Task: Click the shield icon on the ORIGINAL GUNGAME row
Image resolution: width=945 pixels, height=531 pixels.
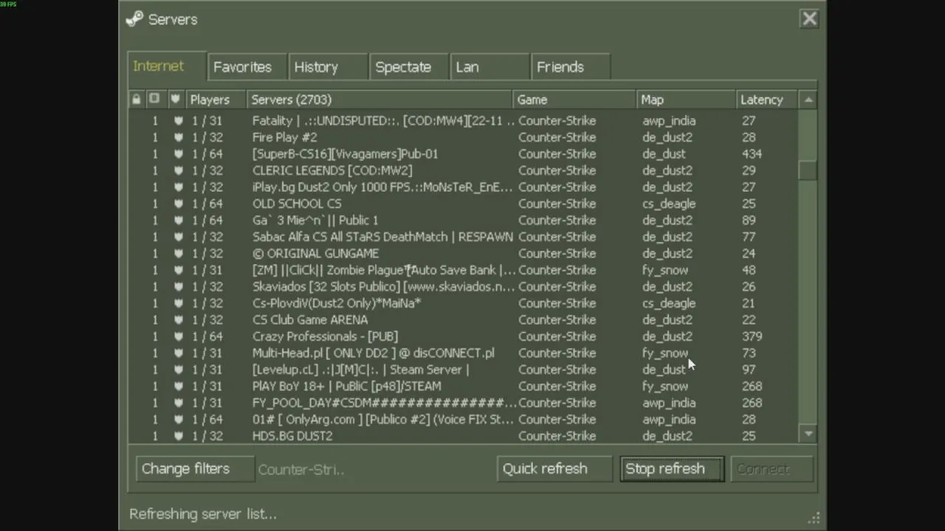Action: coord(178,254)
